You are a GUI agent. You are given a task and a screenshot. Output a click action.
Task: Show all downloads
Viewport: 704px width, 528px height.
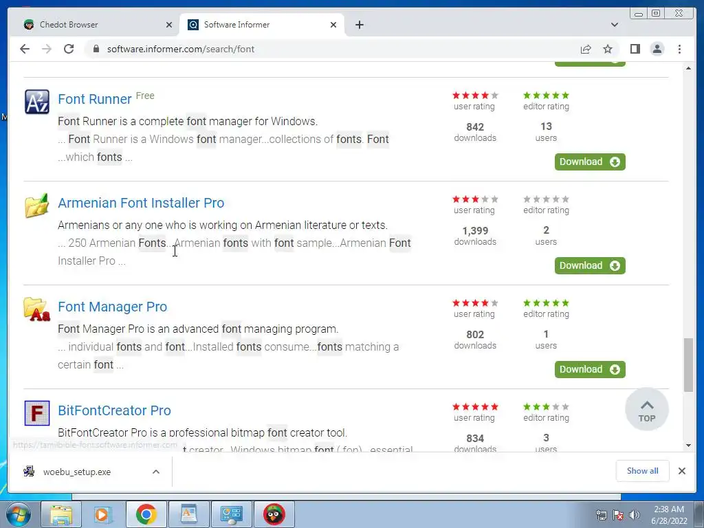coord(643,470)
